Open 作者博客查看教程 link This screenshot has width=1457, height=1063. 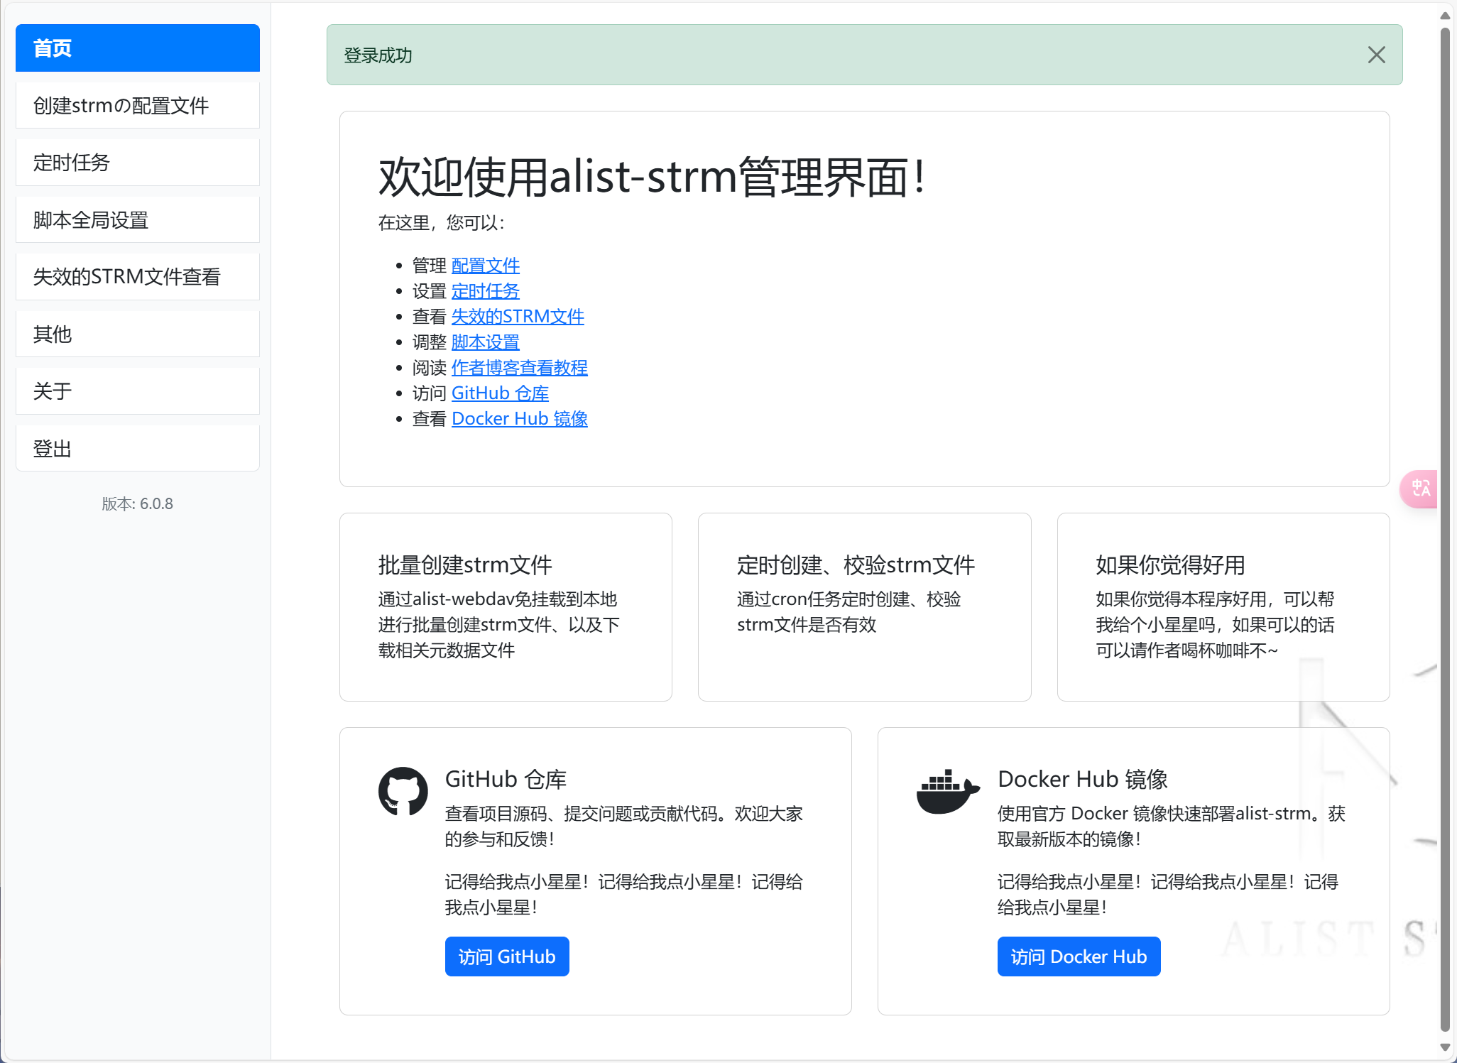pyautogui.click(x=519, y=368)
